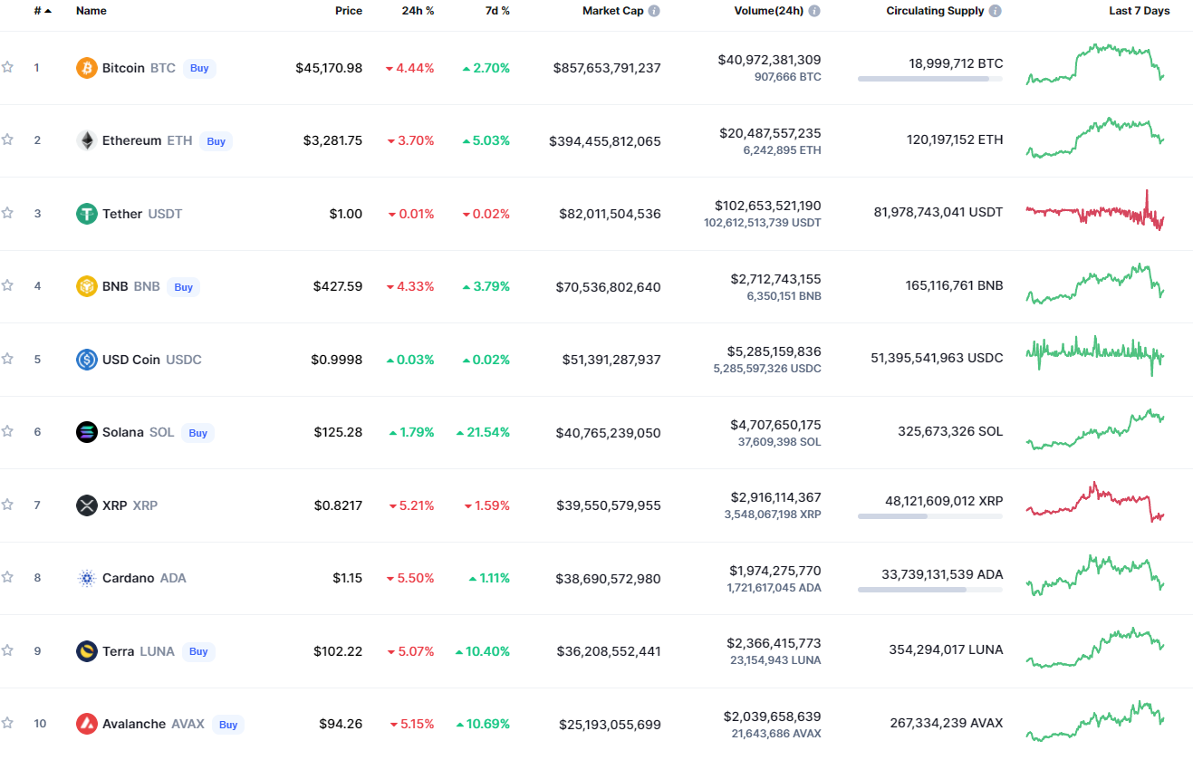Viewport: 1193px width, 760px height.
Task: Click the Tether logo icon
Action: click(87, 214)
